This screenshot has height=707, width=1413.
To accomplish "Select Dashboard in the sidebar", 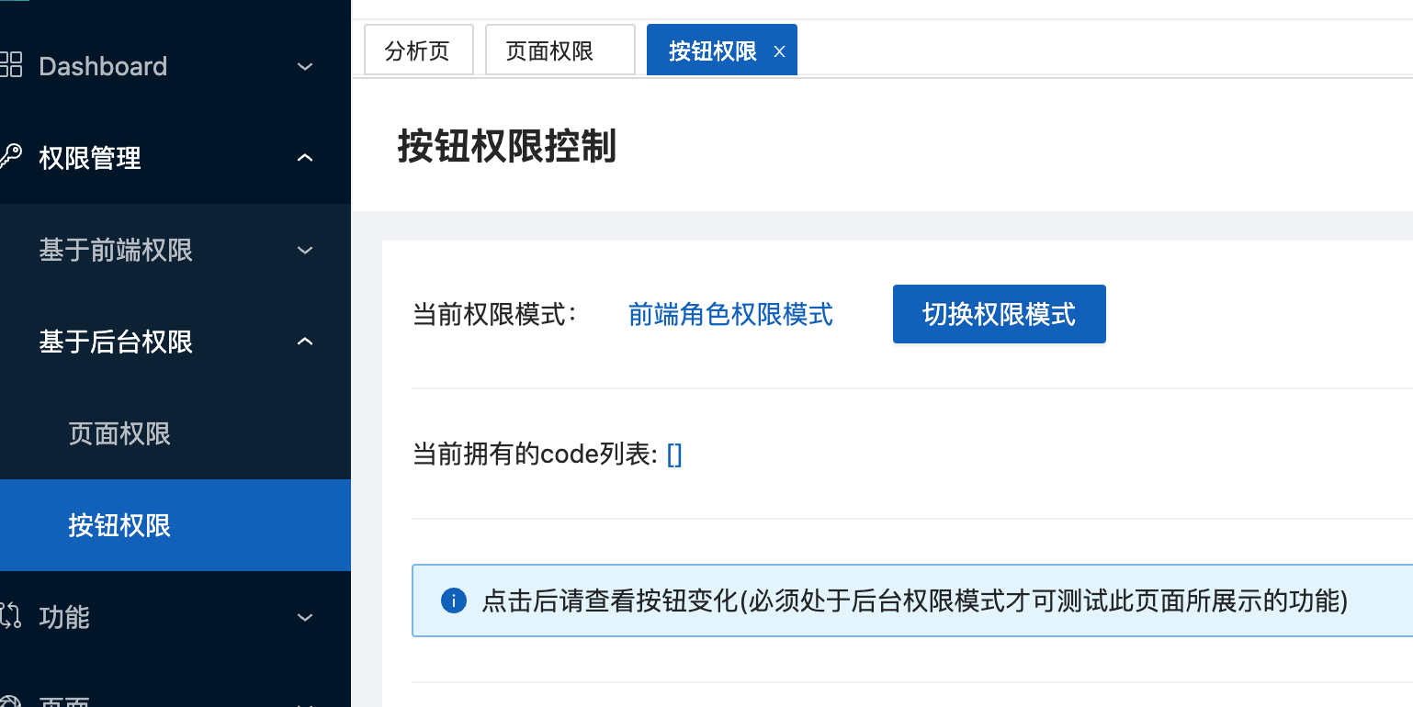I will point(103,66).
